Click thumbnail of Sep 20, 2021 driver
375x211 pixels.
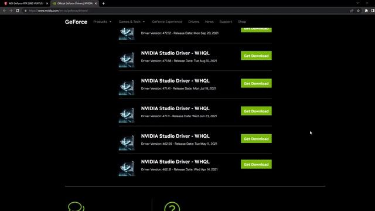point(127,33)
